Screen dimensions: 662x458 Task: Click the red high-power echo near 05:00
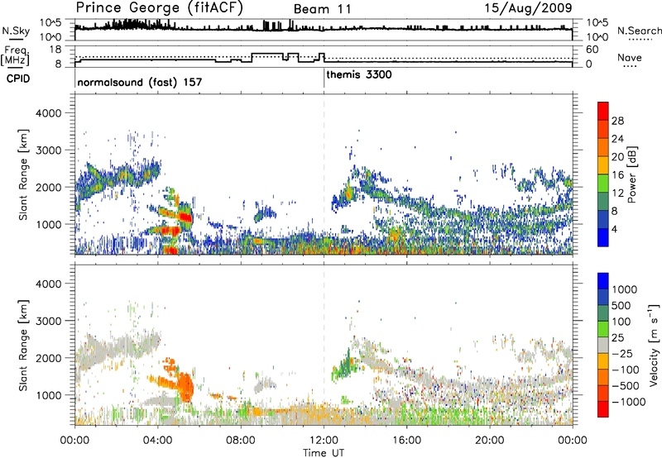[185, 217]
